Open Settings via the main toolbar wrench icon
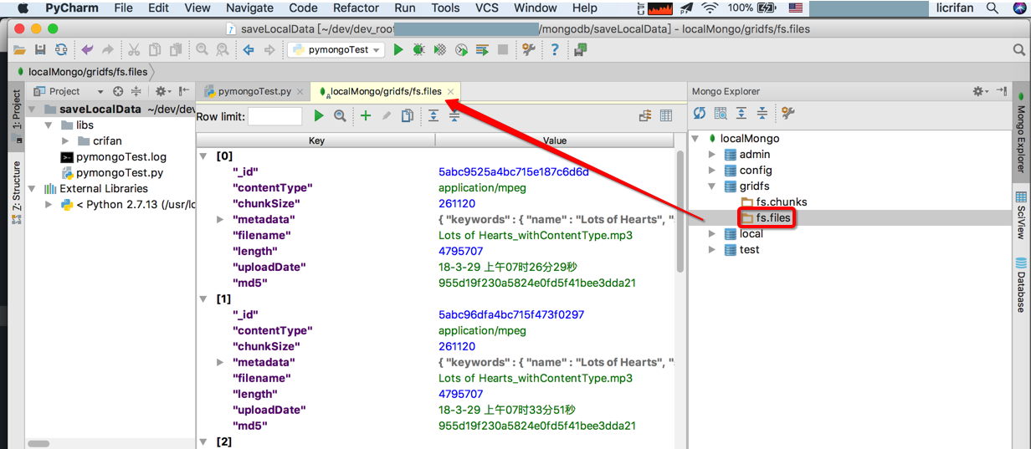The width and height of the screenshot is (1031, 449). (x=529, y=50)
